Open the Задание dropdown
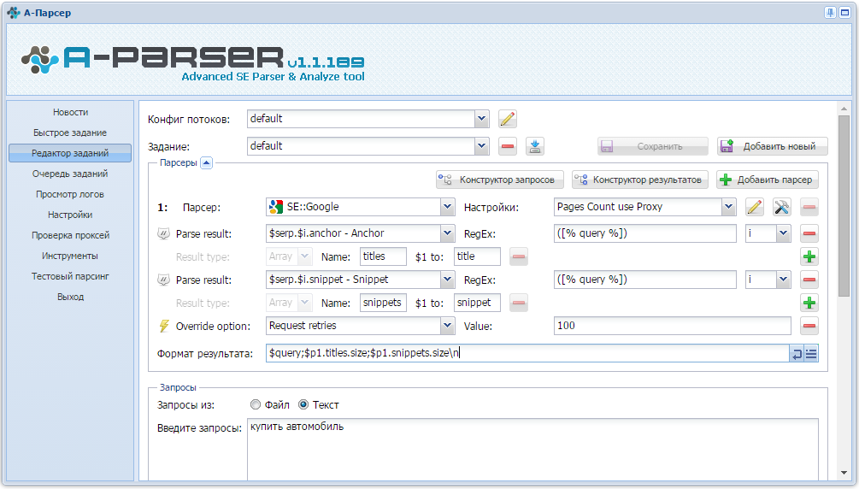The image size is (859, 489). (x=481, y=146)
